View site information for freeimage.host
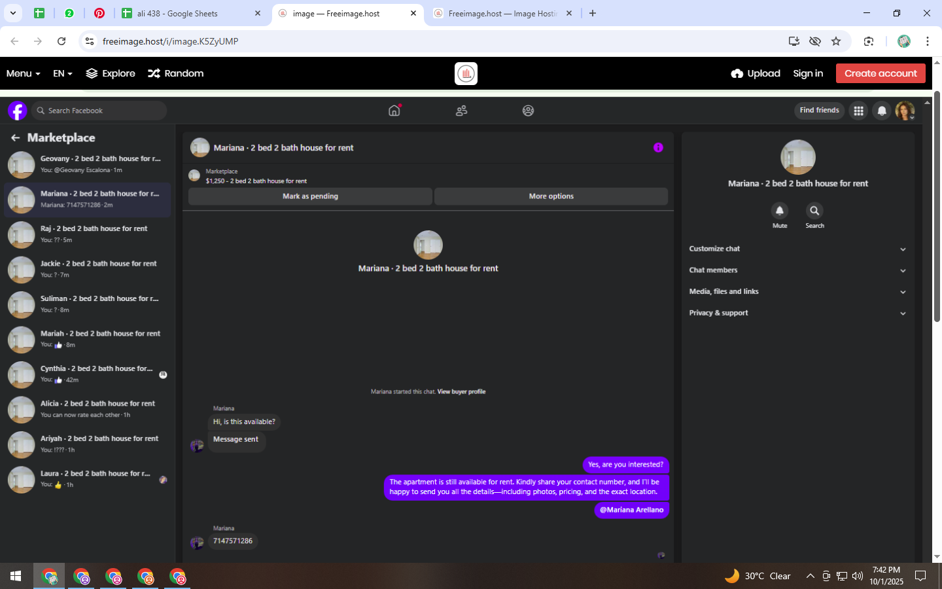942x589 pixels. pyautogui.click(x=90, y=41)
